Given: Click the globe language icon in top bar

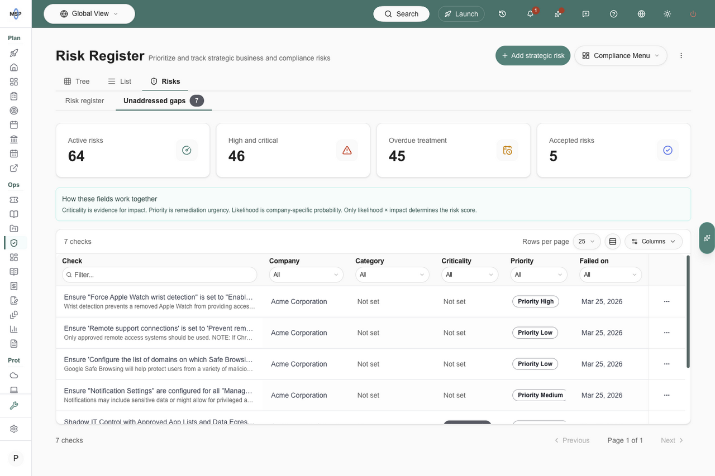Looking at the screenshot, I should [x=641, y=14].
